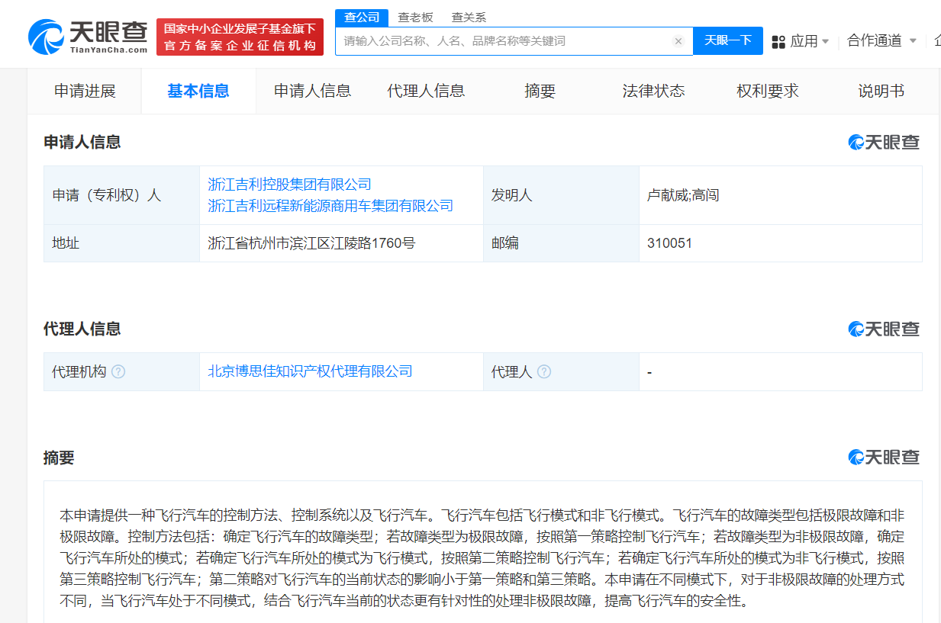Click the 天眼查 watermark in 代理人信息 section
The width and height of the screenshot is (941, 623).
883,328
